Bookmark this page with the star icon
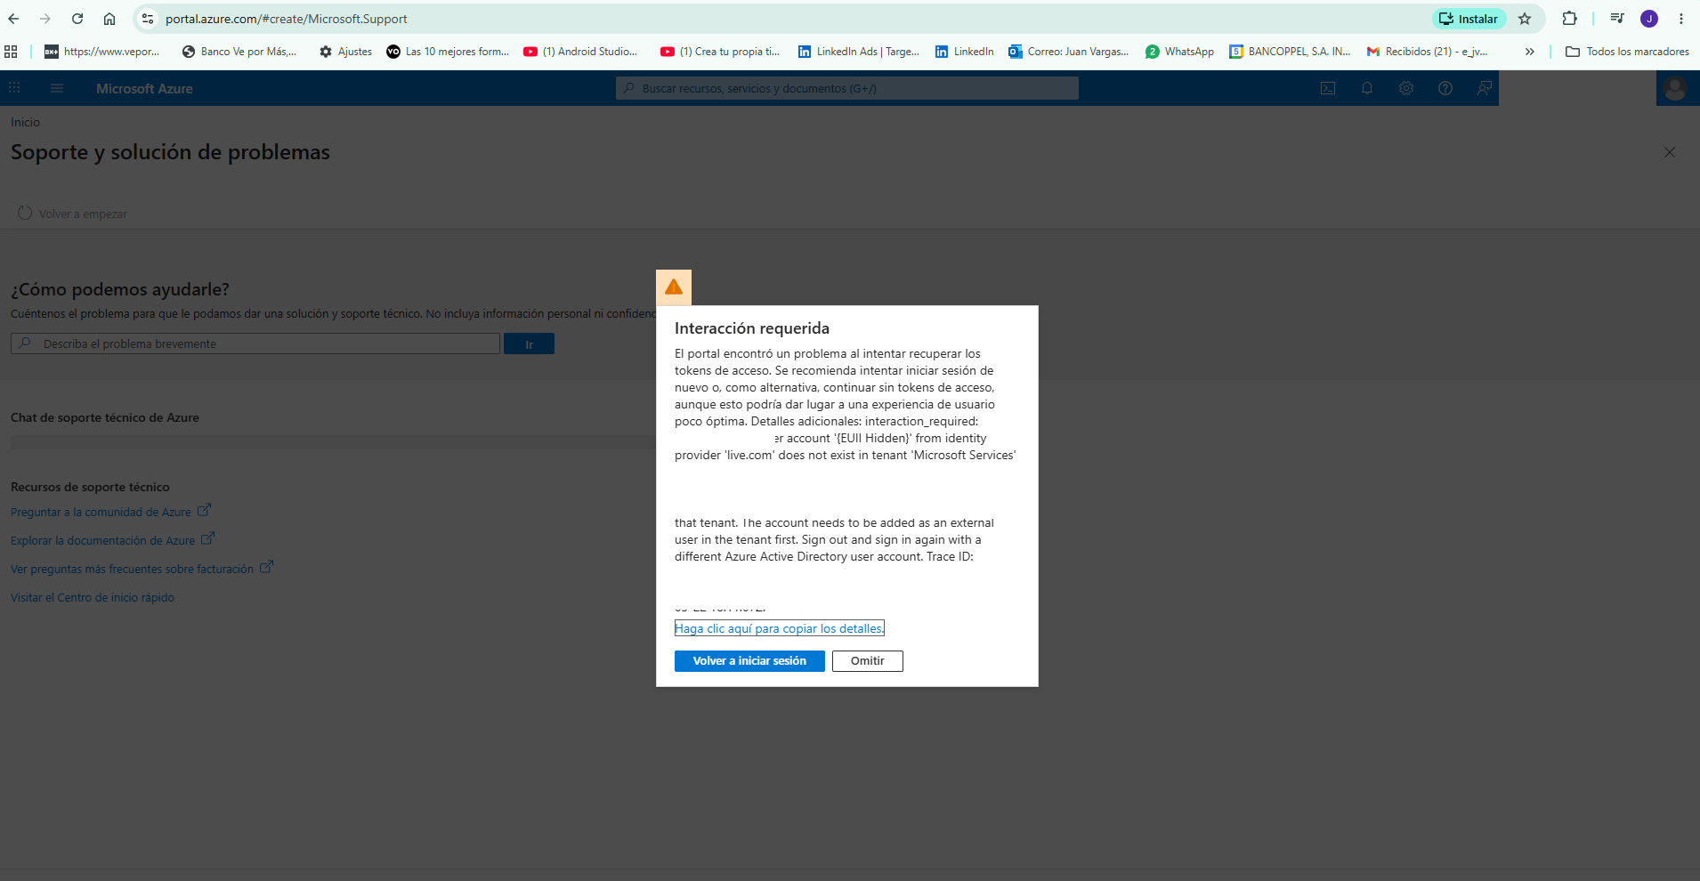 tap(1525, 19)
